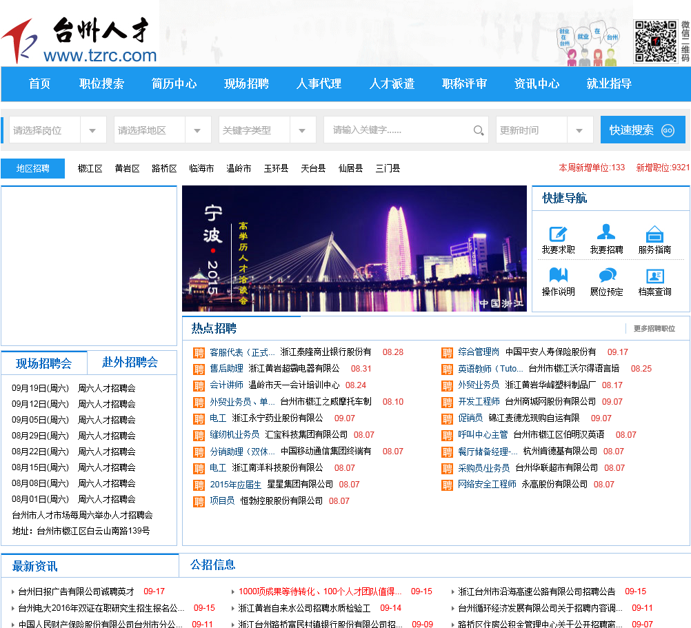Expand the 请选择岗位 position dropdown

[x=92, y=130]
